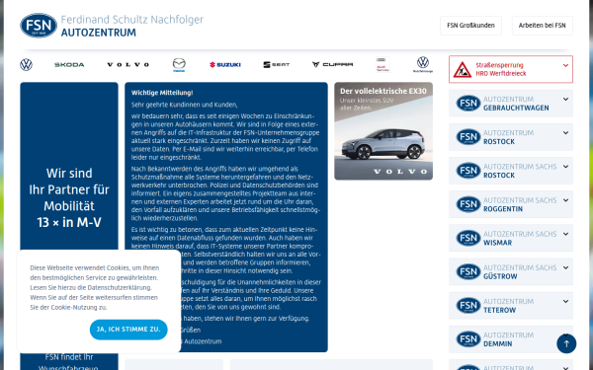Accept cookies with Ja, ich stimme zu

tap(128, 330)
